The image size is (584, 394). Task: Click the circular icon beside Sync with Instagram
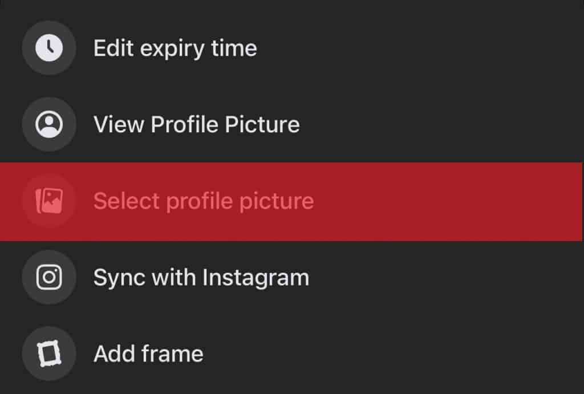coord(49,277)
